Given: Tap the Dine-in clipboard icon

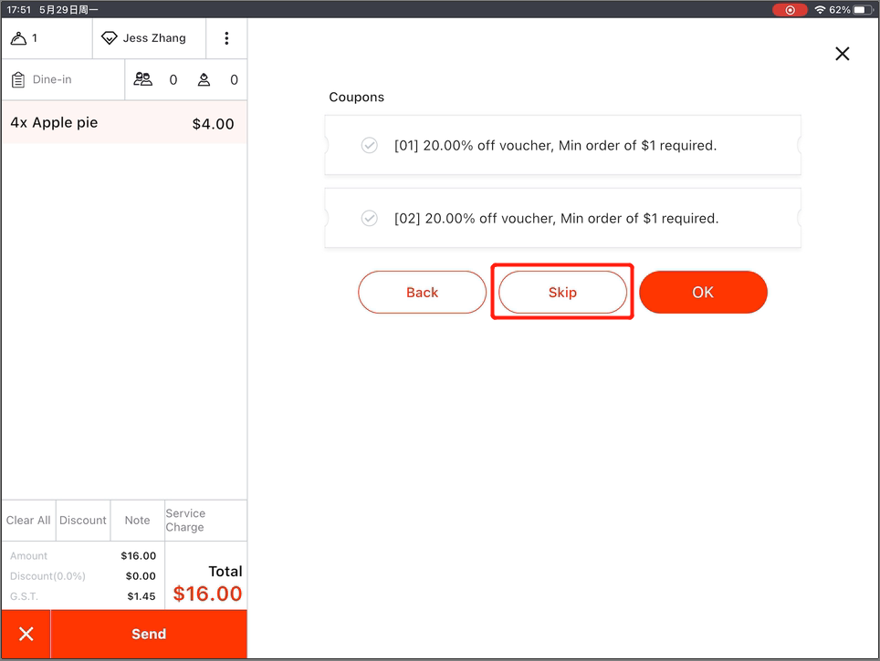Looking at the screenshot, I should (18, 80).
